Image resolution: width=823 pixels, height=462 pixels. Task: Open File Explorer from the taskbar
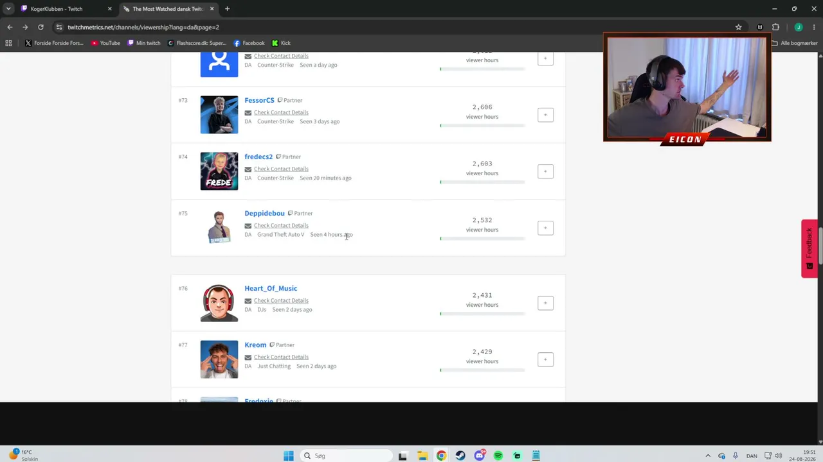click(x=422, y=456)
